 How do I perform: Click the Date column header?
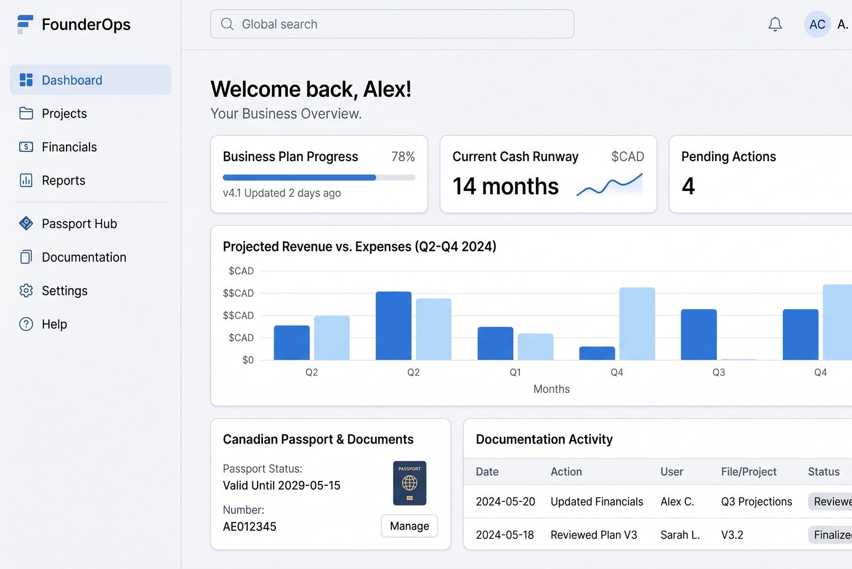point(487,472)
